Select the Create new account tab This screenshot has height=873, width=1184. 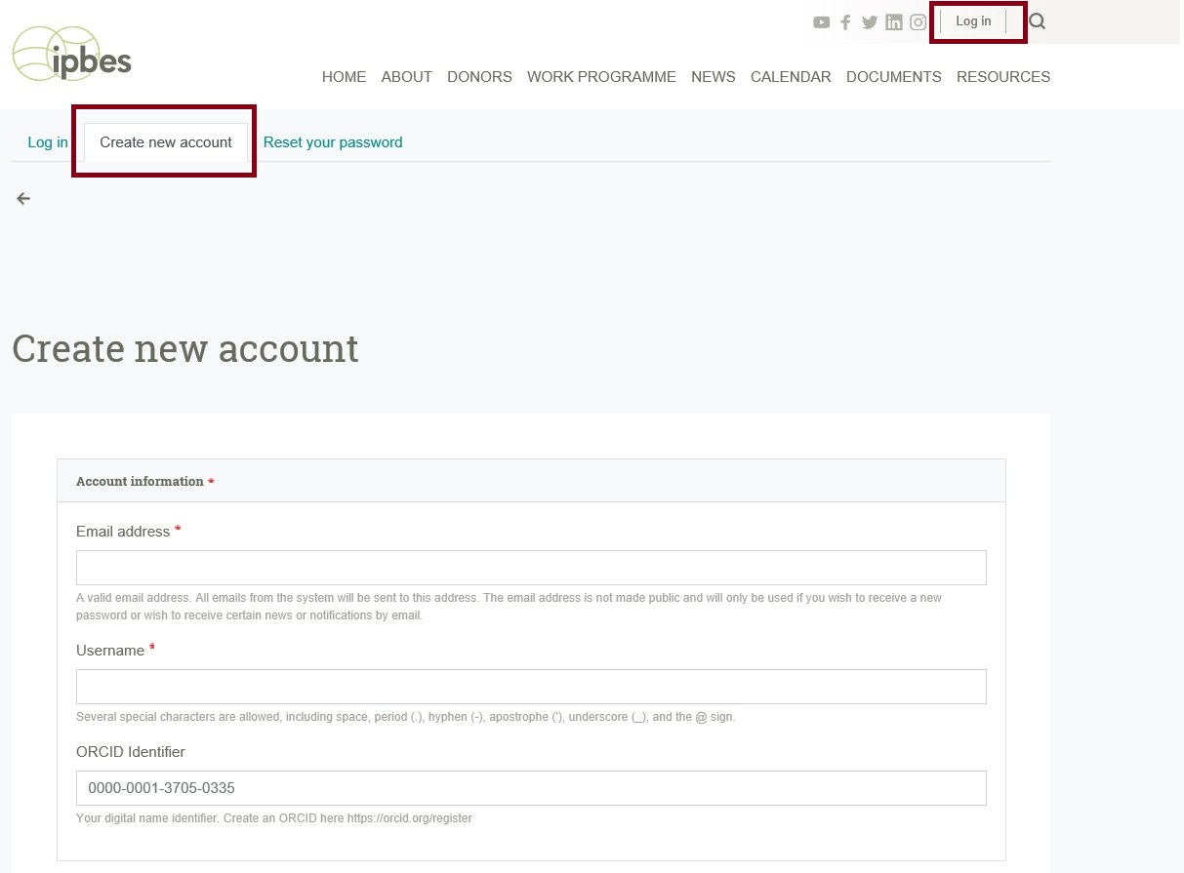click(166, 142)
